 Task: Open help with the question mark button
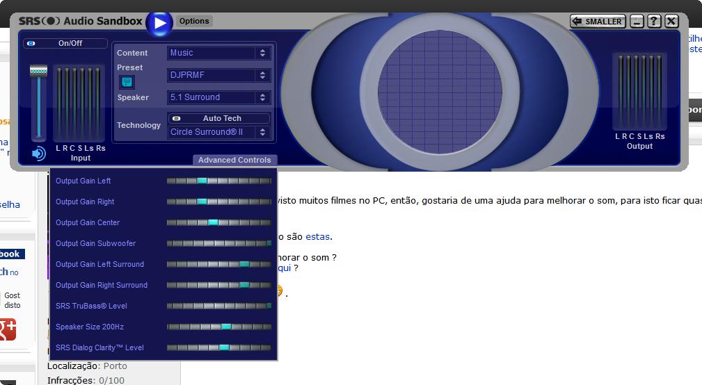pyautogui.click(x=654, y=21)
